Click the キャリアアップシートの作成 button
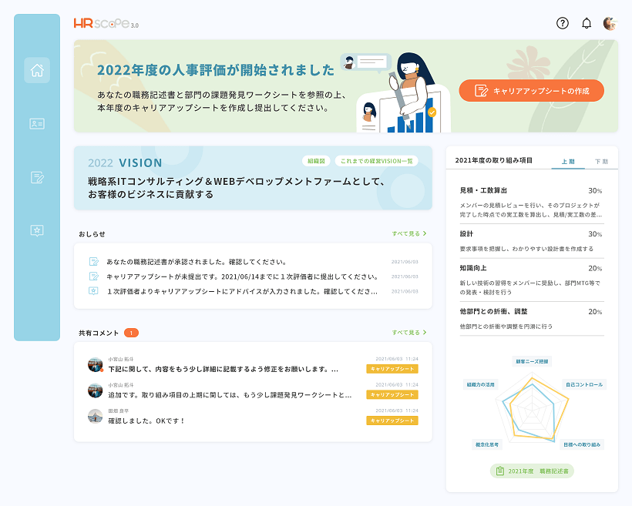The height and width of the screenshot is (506, 632). click(531, 90)
